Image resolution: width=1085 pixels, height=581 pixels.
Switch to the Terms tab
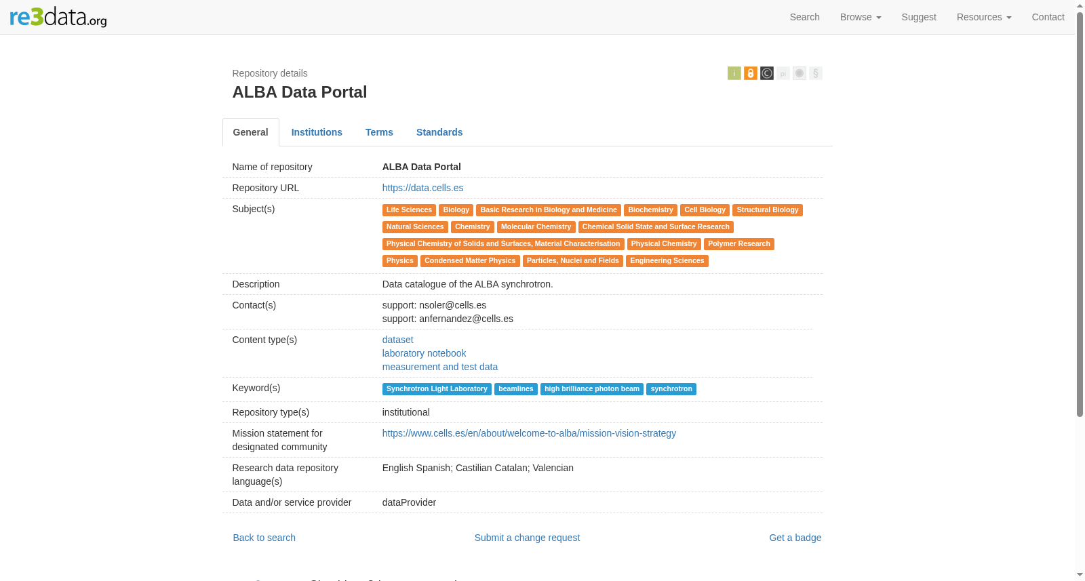(x=379, y=132)
